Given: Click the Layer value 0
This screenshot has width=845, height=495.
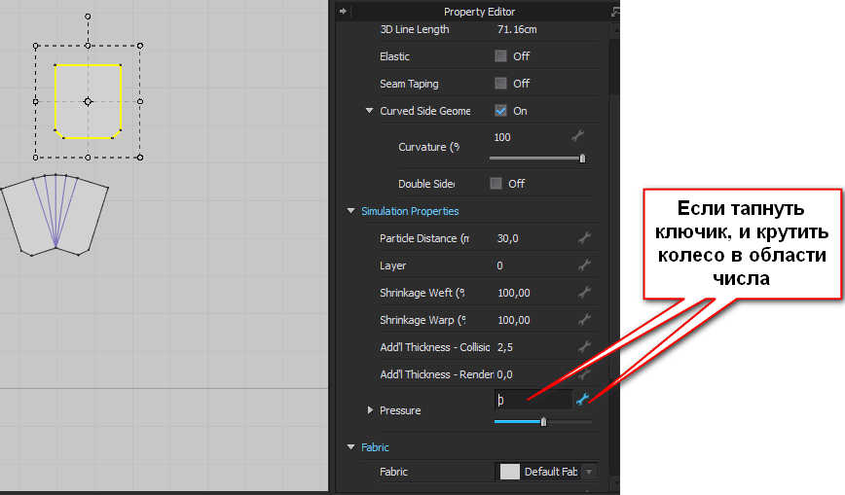Looking at the screenshot, I should pyautogui.click(x=499, y=265).
